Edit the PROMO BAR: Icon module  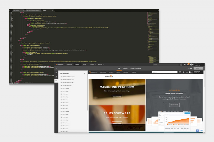69,85
